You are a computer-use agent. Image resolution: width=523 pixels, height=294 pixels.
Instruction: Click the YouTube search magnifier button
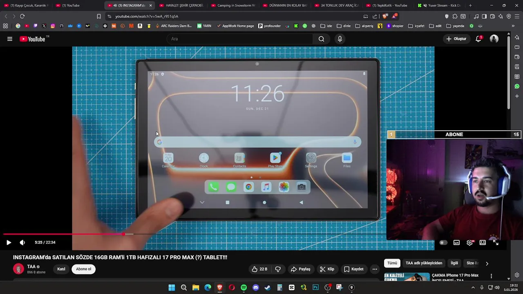(322, 39)
